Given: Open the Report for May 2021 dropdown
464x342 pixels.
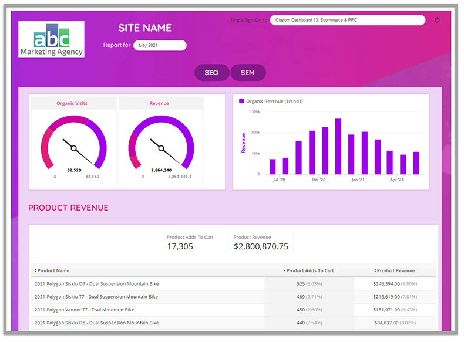Looking at the screenshot, I should pyautogui.click(x=159, y=45).
